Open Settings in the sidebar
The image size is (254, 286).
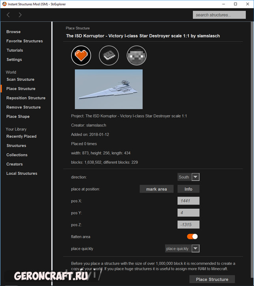pyautogui.click(x=14, y=60)
